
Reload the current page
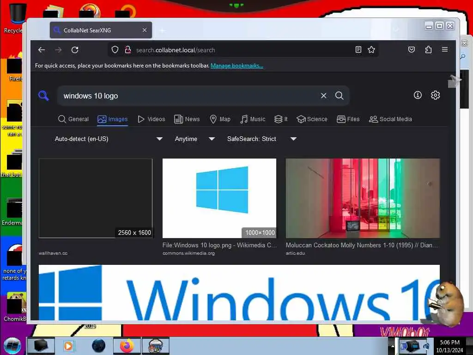tap(75, 50)
